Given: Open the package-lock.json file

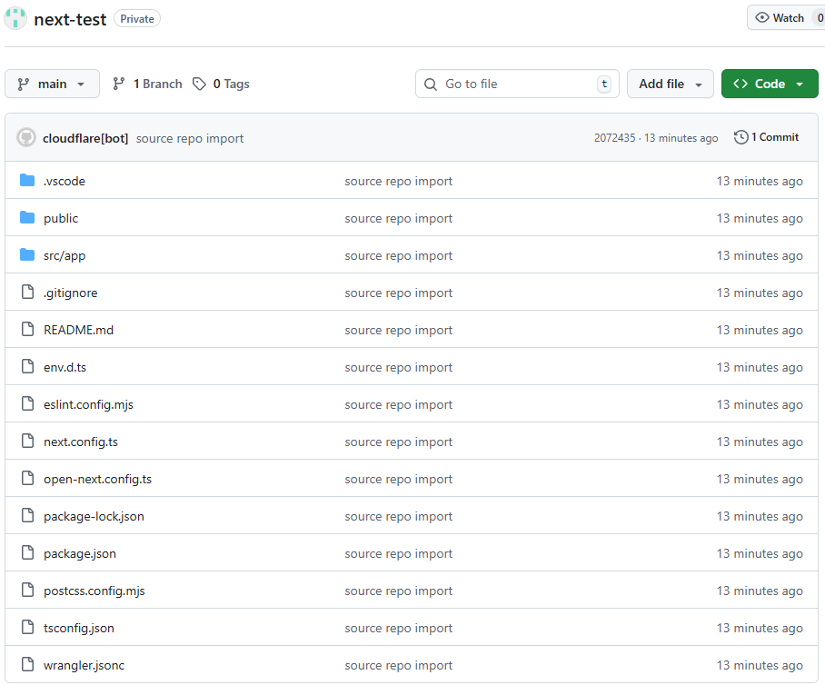Looking at the screenshot, I should (94, 517).
